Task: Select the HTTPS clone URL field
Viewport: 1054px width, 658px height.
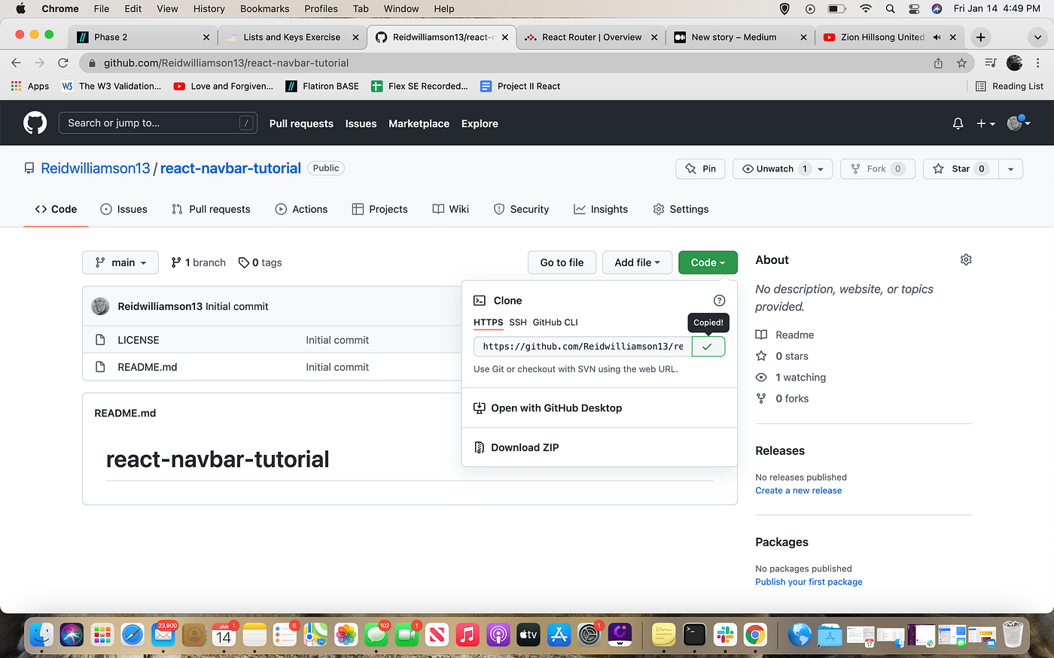Action: coord(583,347)
